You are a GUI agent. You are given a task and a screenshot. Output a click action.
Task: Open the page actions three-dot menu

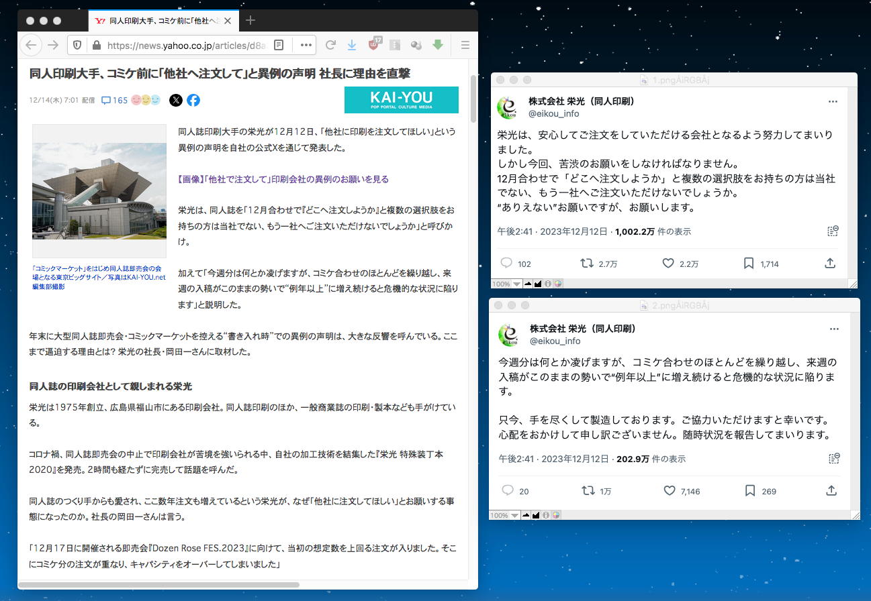(x=306, y=45)
